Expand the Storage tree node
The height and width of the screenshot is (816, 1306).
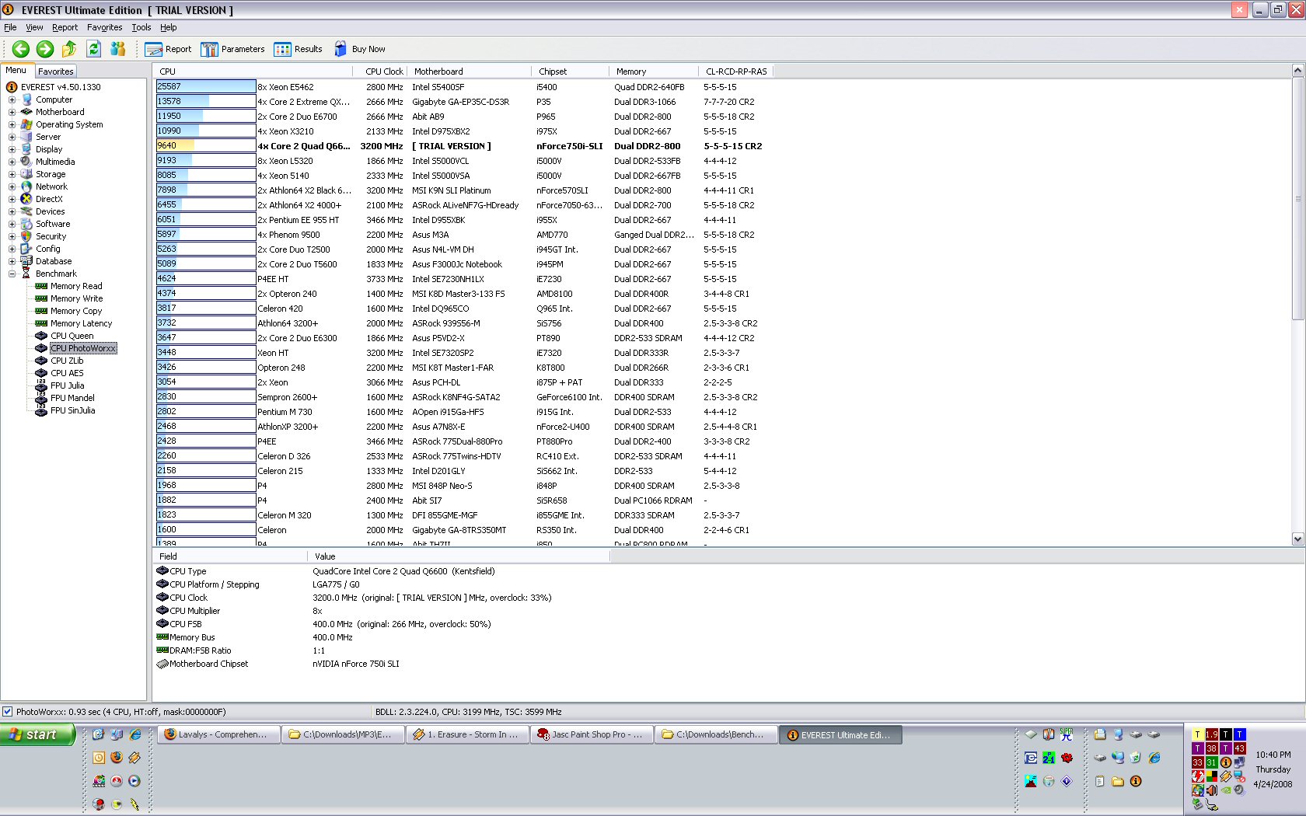(x=12, y=174)
